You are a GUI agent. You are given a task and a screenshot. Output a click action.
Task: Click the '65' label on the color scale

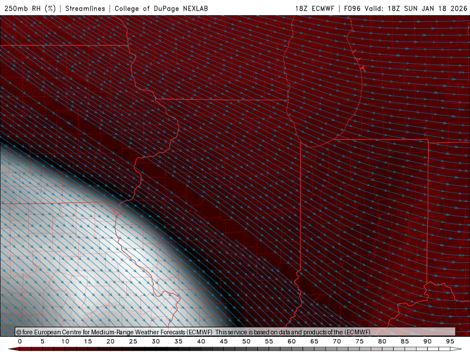pyautogui.click(x=314, y=341)
